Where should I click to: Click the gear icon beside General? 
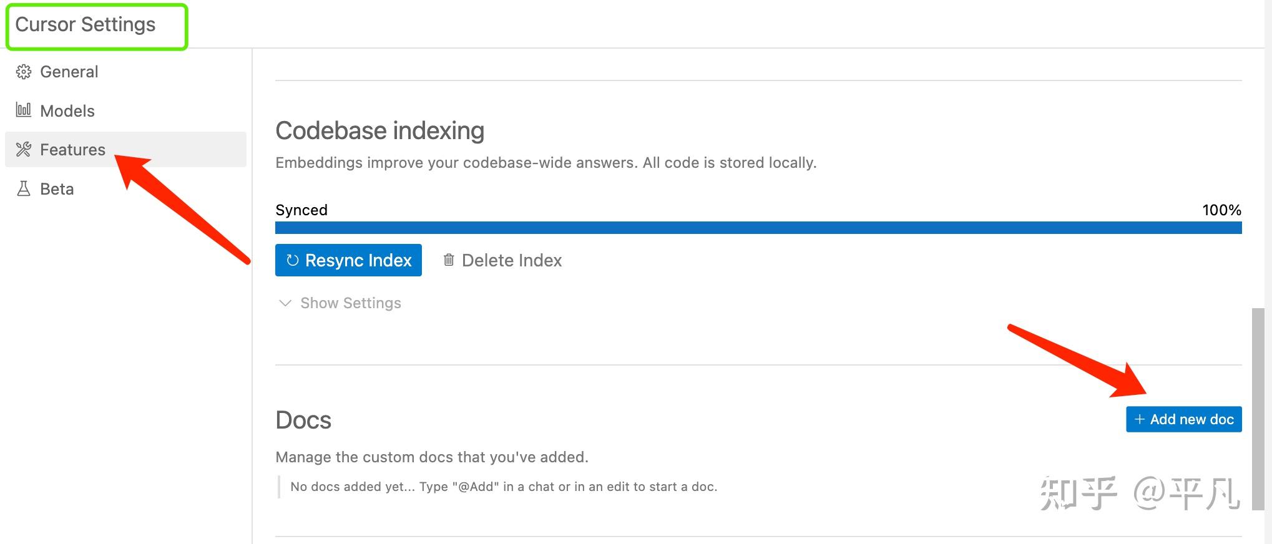(x=24, y=72)
